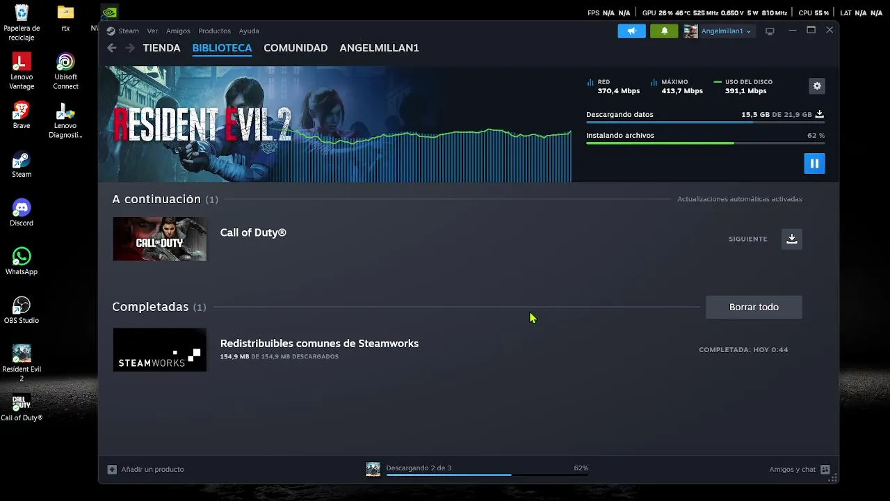Open the Call of Duty desktop shortcut

tap(22, 408)
